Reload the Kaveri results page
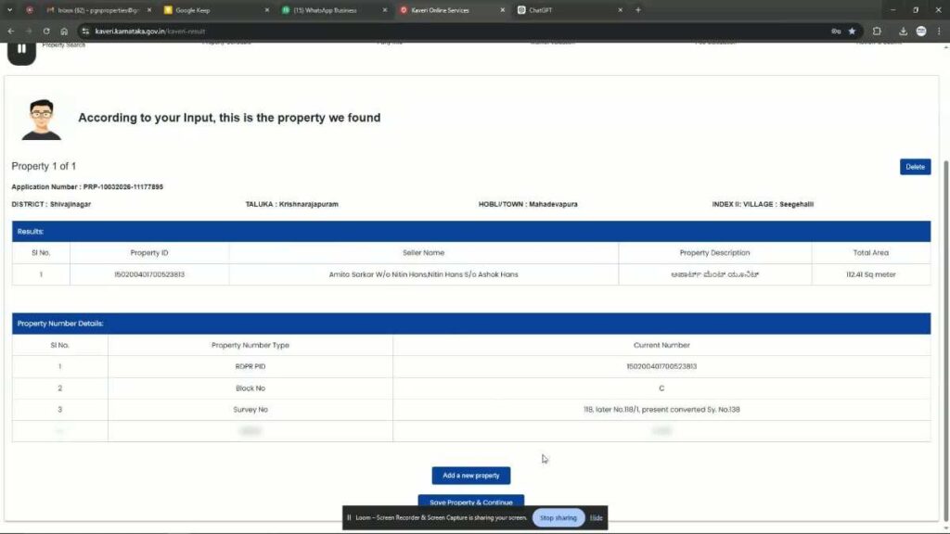 point(45,30)
